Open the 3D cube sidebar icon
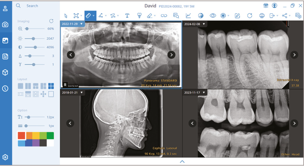This screenshot has height=166, width=304. 5,72
